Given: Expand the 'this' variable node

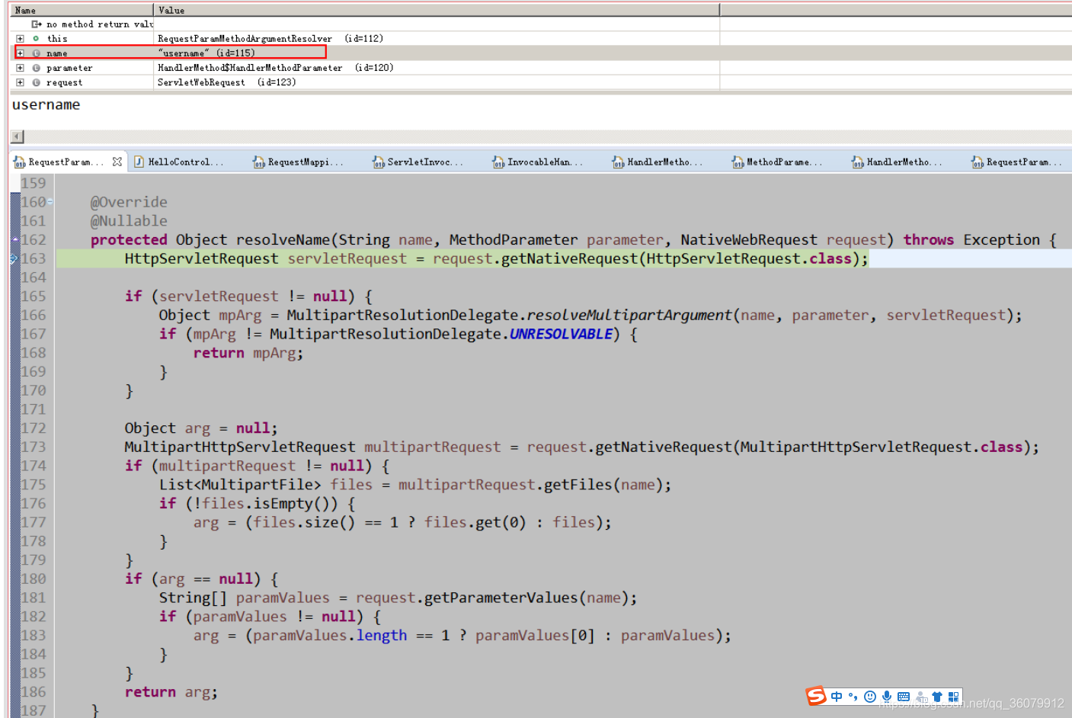Looking at the screenshot, I should point(20,38).
